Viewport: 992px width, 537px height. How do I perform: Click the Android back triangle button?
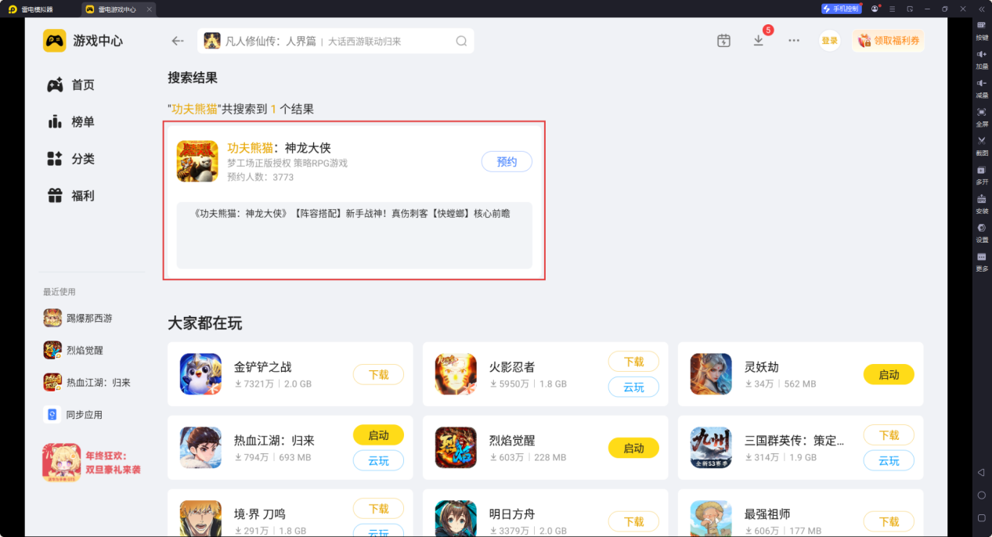coord(981,473)
